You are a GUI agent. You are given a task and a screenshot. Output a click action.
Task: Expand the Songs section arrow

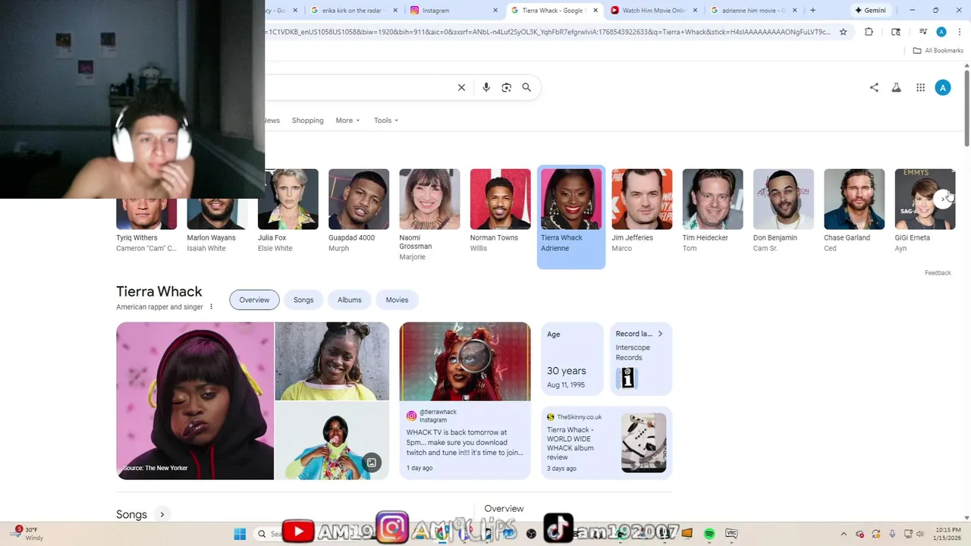pyautogui.click(x=162, y=514)
